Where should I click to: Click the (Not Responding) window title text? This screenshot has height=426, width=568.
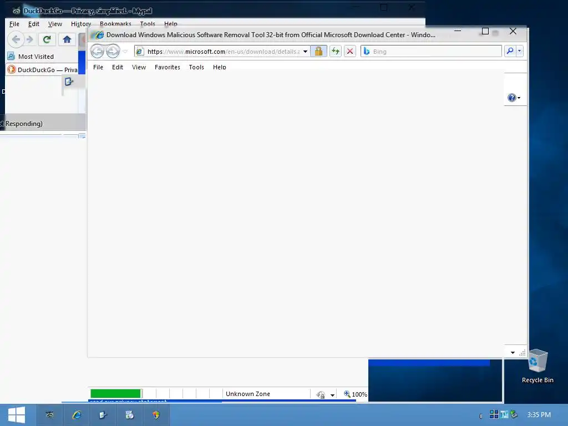(x=22, y=124)
